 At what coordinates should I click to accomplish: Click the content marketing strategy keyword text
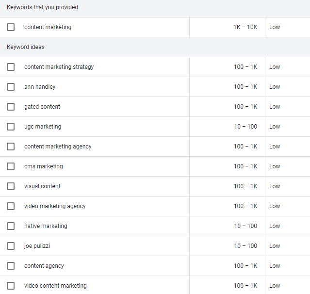tap(59, 67)
